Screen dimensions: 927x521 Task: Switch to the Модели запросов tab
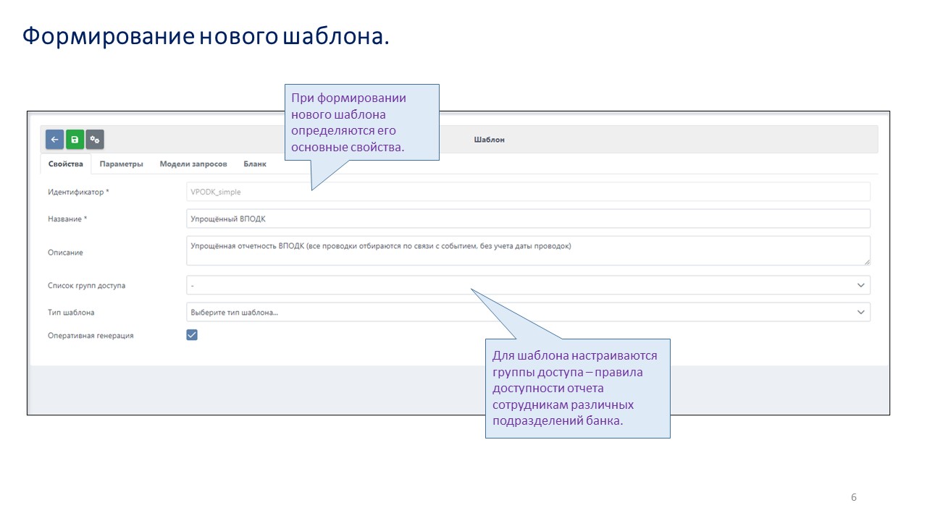click(x=193, y=164)
